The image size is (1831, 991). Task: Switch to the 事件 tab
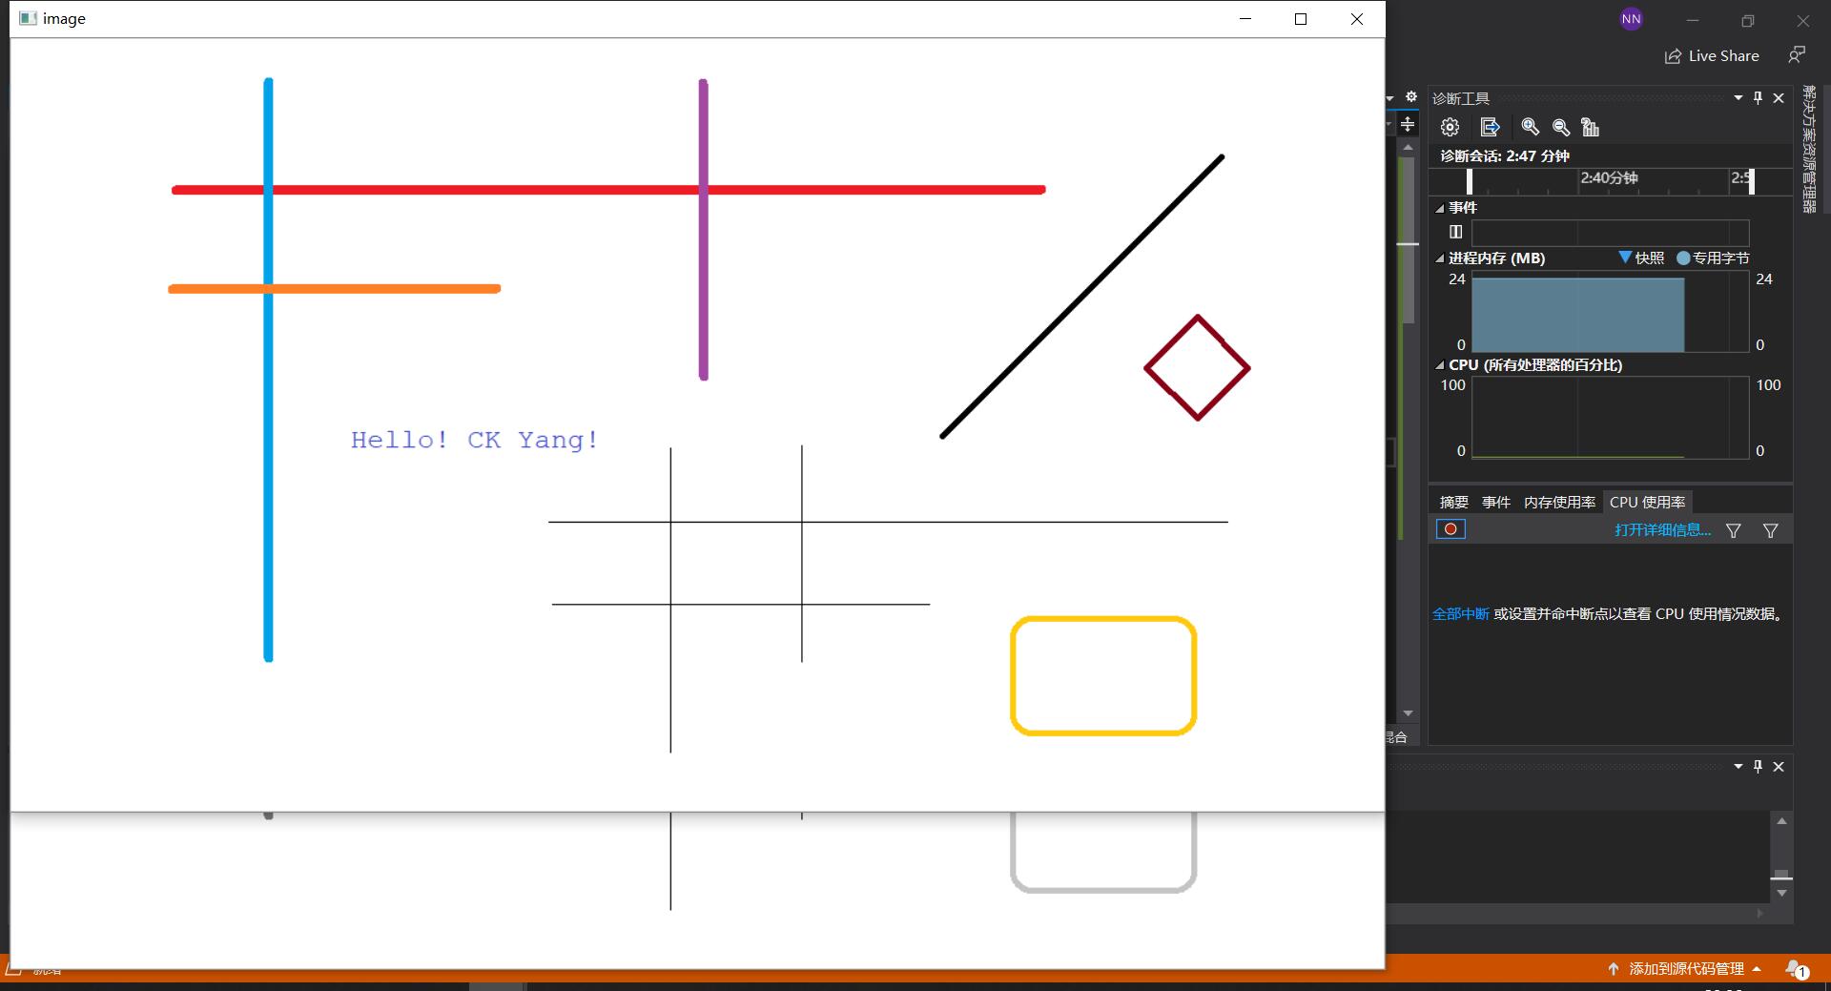pyautogui.click(x=1496, y=502)
